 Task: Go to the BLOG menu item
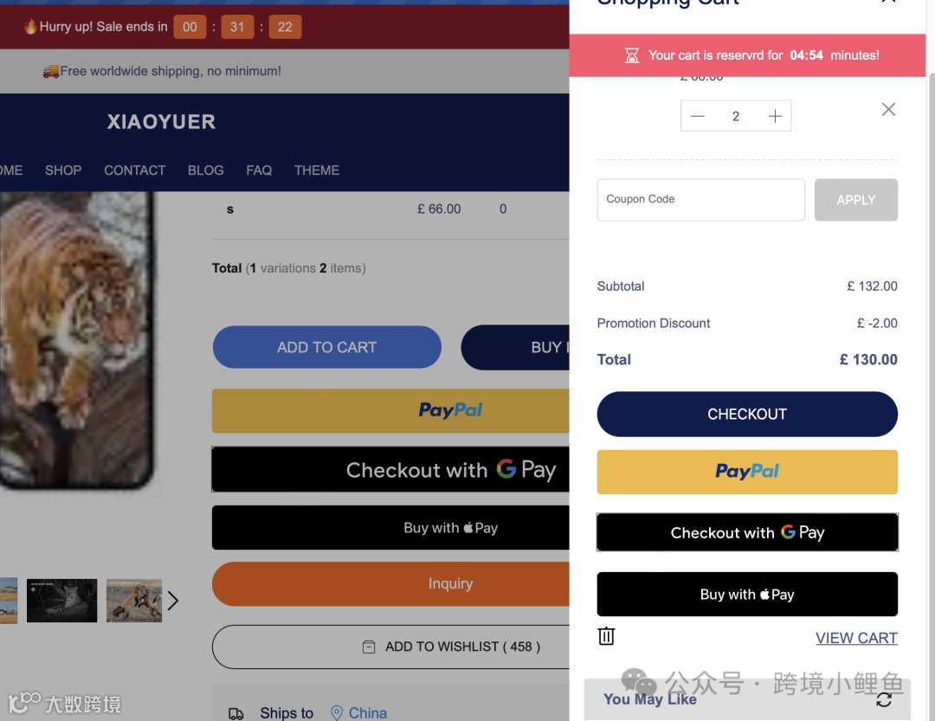(x=206, y=171)
